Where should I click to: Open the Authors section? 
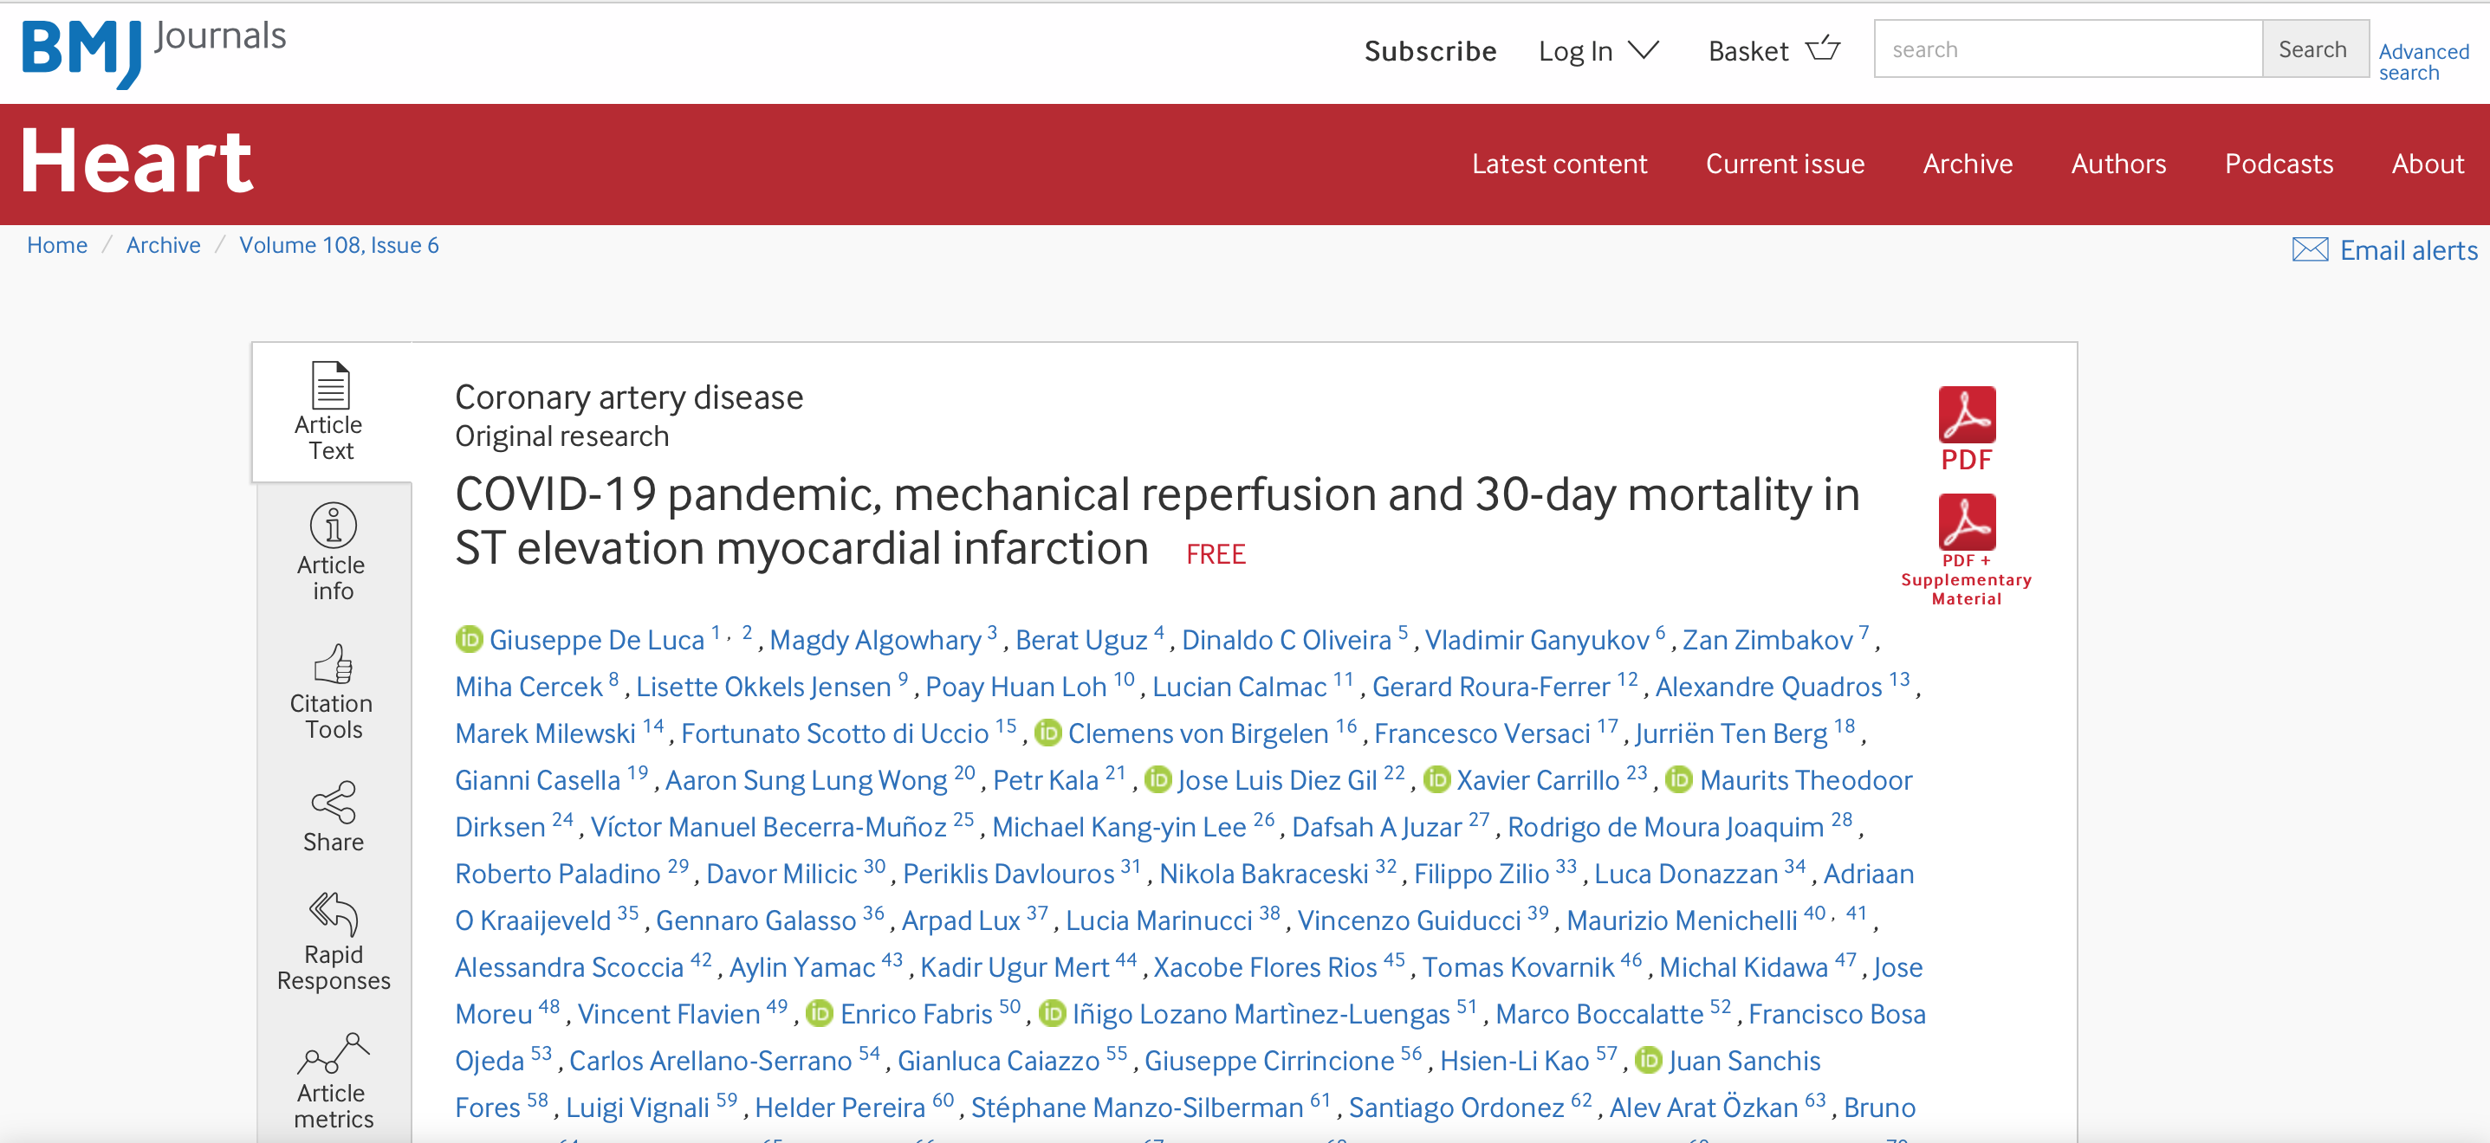(2117, 164)
